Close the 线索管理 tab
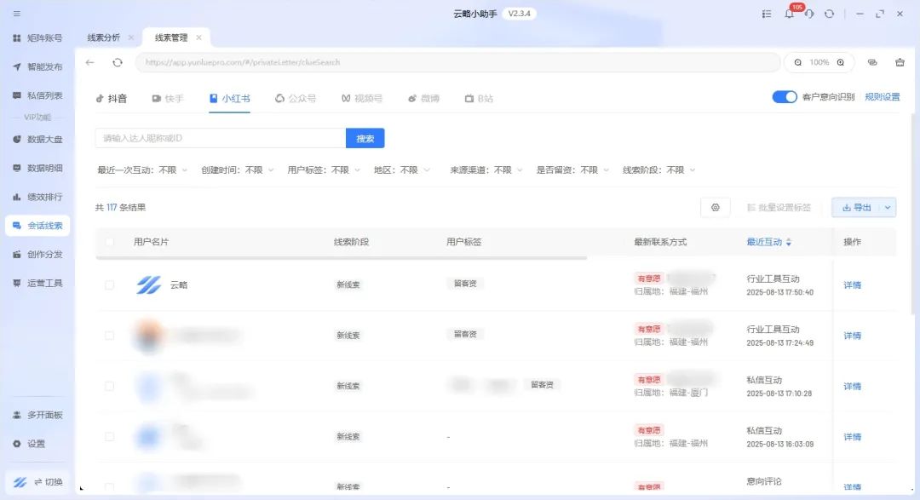This screenshot has height=500, width=920. click(x=198, y=37)
